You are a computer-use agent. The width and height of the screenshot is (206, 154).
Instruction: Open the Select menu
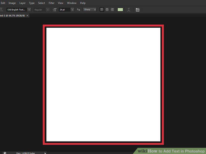[42, 3]
